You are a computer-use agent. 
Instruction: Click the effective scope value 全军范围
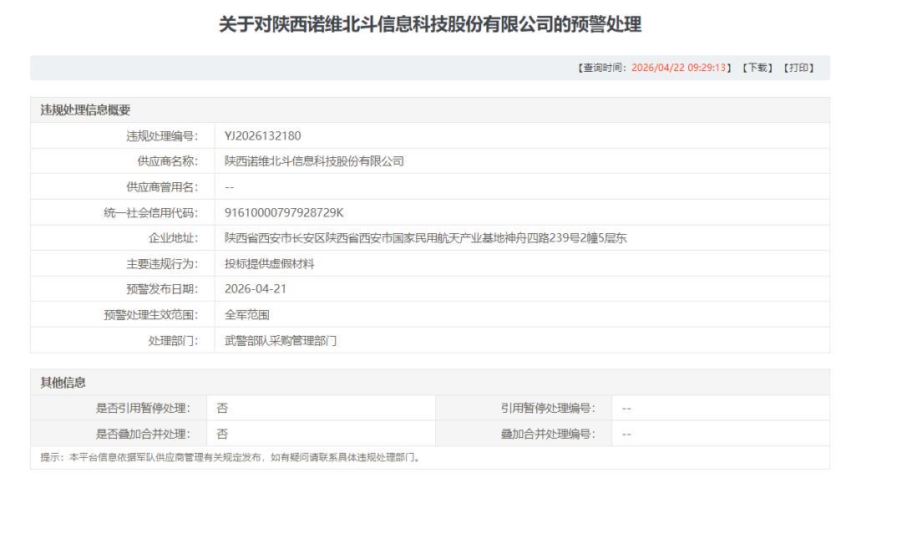[247, 315]
